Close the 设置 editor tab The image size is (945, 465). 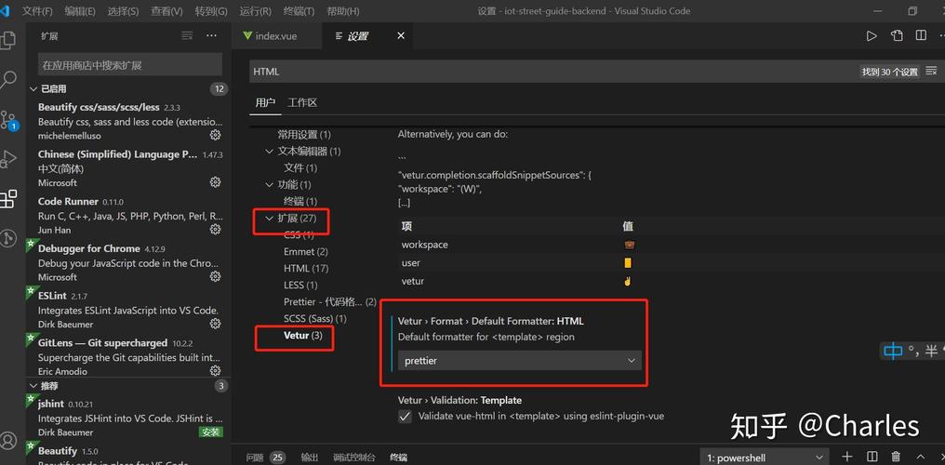coord(401,36)
